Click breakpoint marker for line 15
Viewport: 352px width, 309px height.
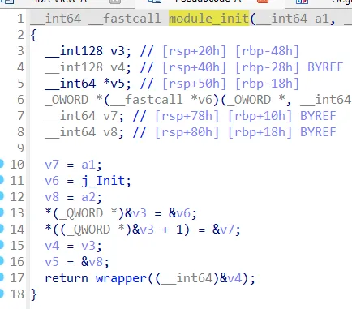click(2, 245)
